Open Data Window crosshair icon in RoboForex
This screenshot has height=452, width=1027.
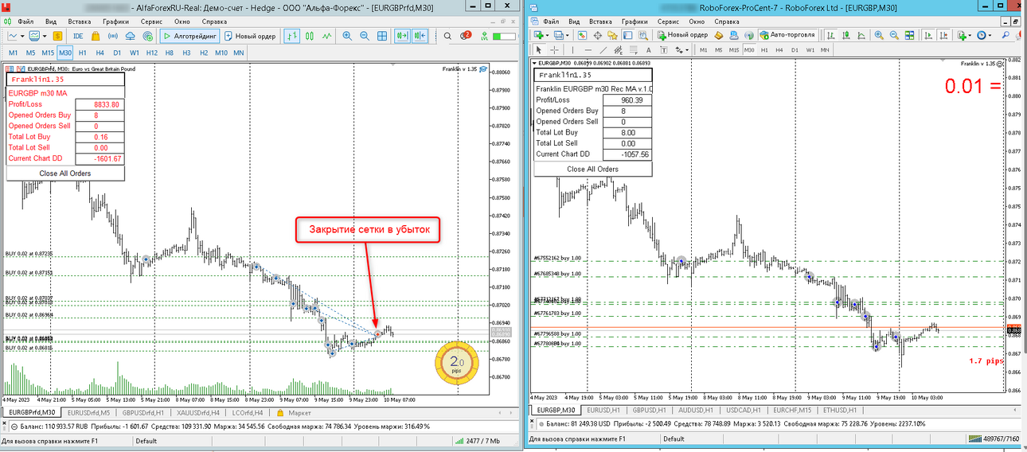pyautogui.click(x=597, y=35)
